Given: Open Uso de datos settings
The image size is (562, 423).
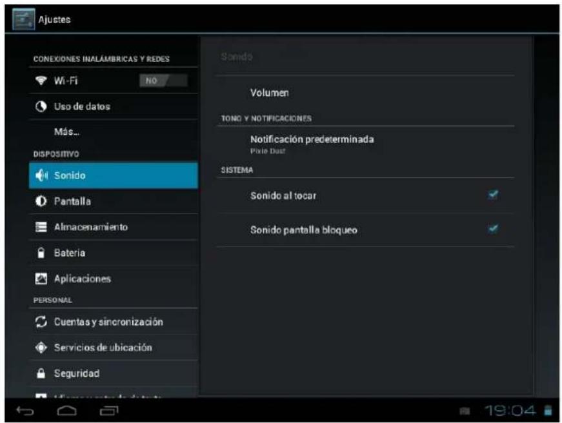Looking at the screenshot, I should (114, 106).
